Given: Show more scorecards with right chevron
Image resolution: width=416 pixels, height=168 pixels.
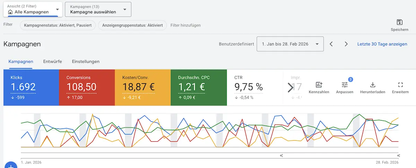Looking at the screenshot, I should [290, 88].
